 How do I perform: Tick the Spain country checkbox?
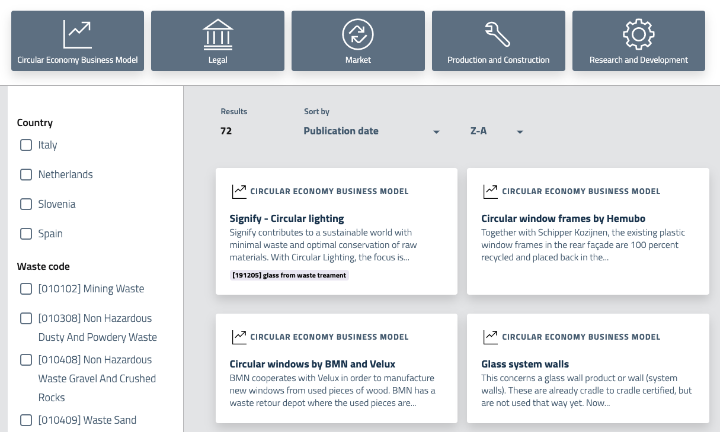click(x=26, y=234)
